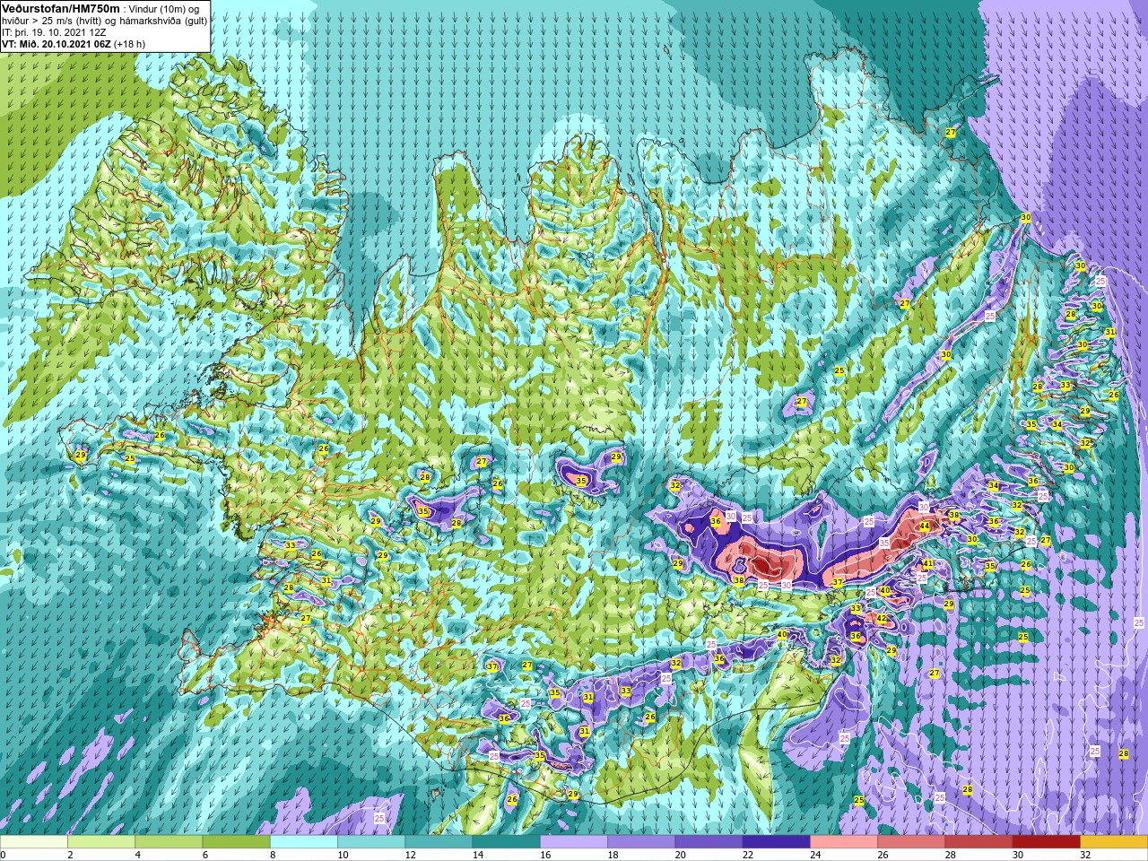The width and height of the screenshot is (1148, 861).
Task: Click the yellow '44' max gust label
Action: 925,526
